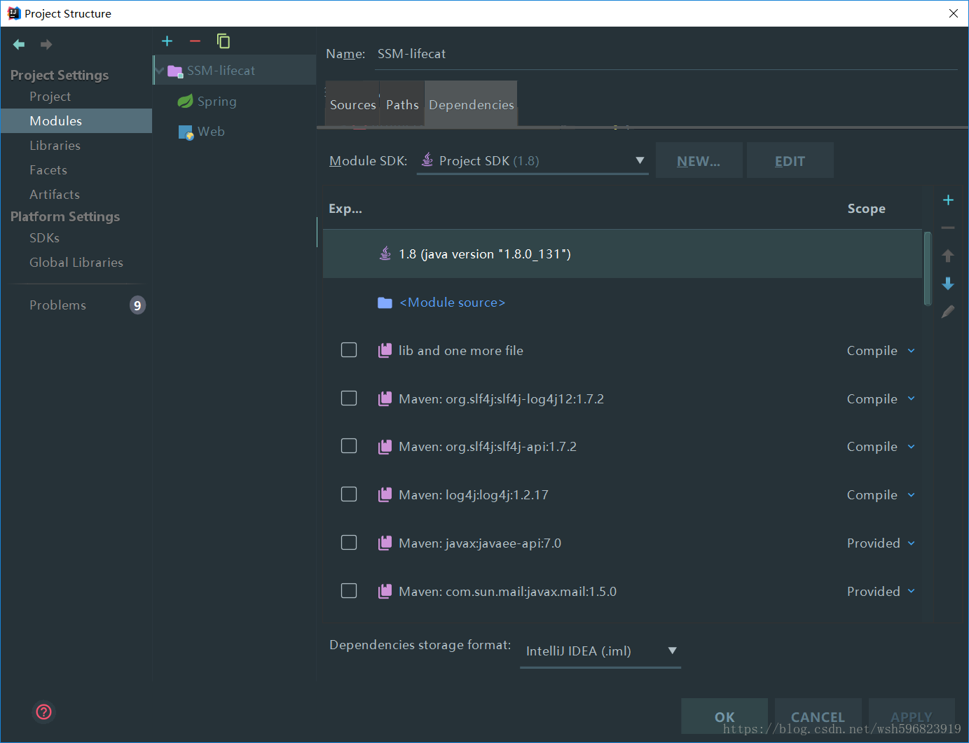Click the EDIT SDK button

pos(790,160)
